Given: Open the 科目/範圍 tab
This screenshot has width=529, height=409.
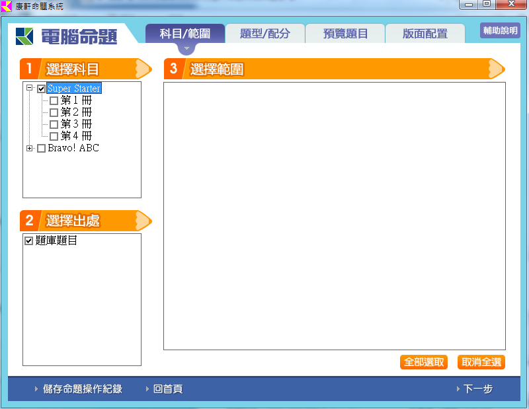Looking at the screenshot, I should pos(185,34).
